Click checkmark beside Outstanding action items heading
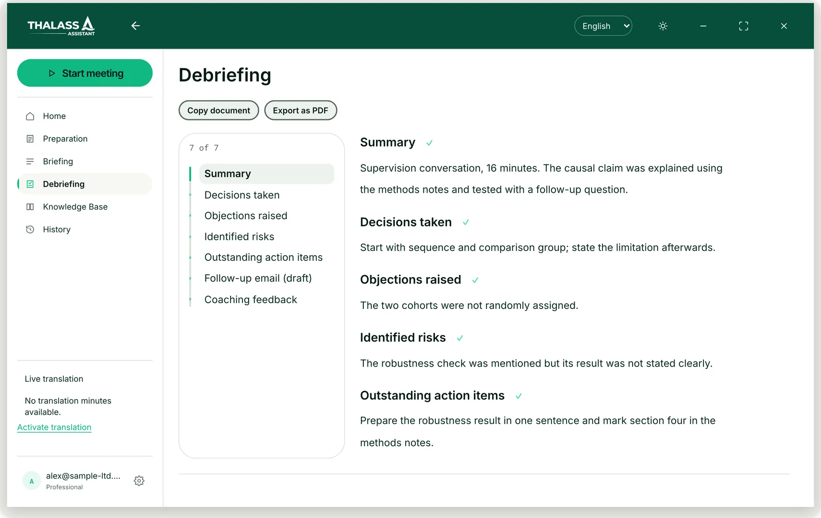Viewport: 821px width, 518px height. coord(519,396)
